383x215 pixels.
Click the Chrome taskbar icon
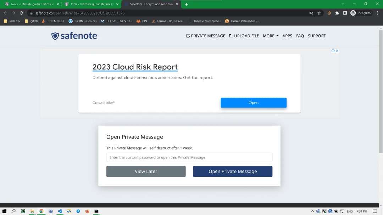(x=41, y=211)
